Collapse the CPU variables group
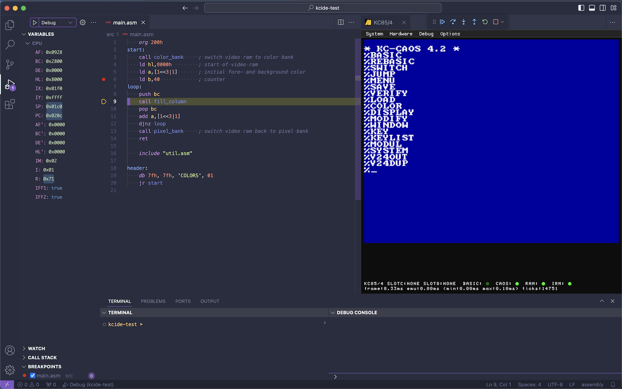Image resolution: width=622 pixels, height=389 pixels. tap(28, 43)
